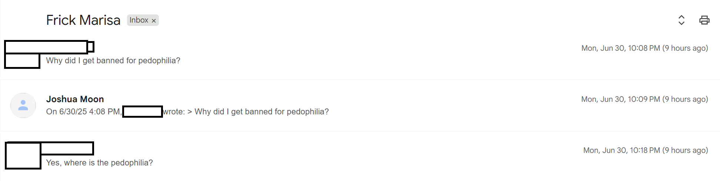
Task: Remove the Inbox label with its x
Action: (x=154, y=21)
